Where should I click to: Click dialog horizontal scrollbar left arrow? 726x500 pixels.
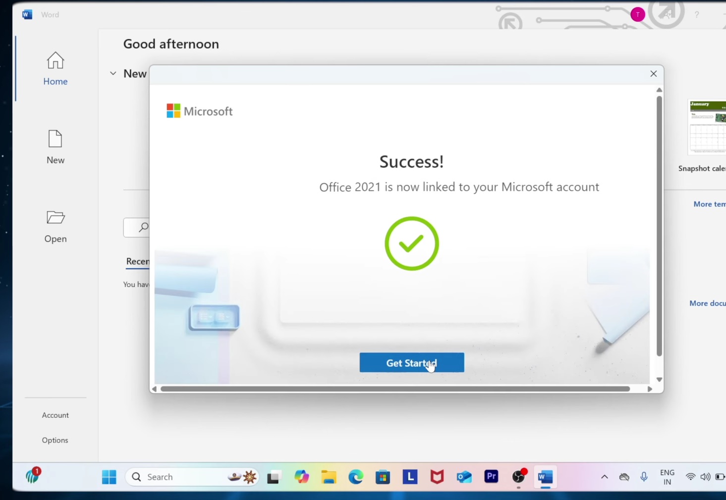154,389
